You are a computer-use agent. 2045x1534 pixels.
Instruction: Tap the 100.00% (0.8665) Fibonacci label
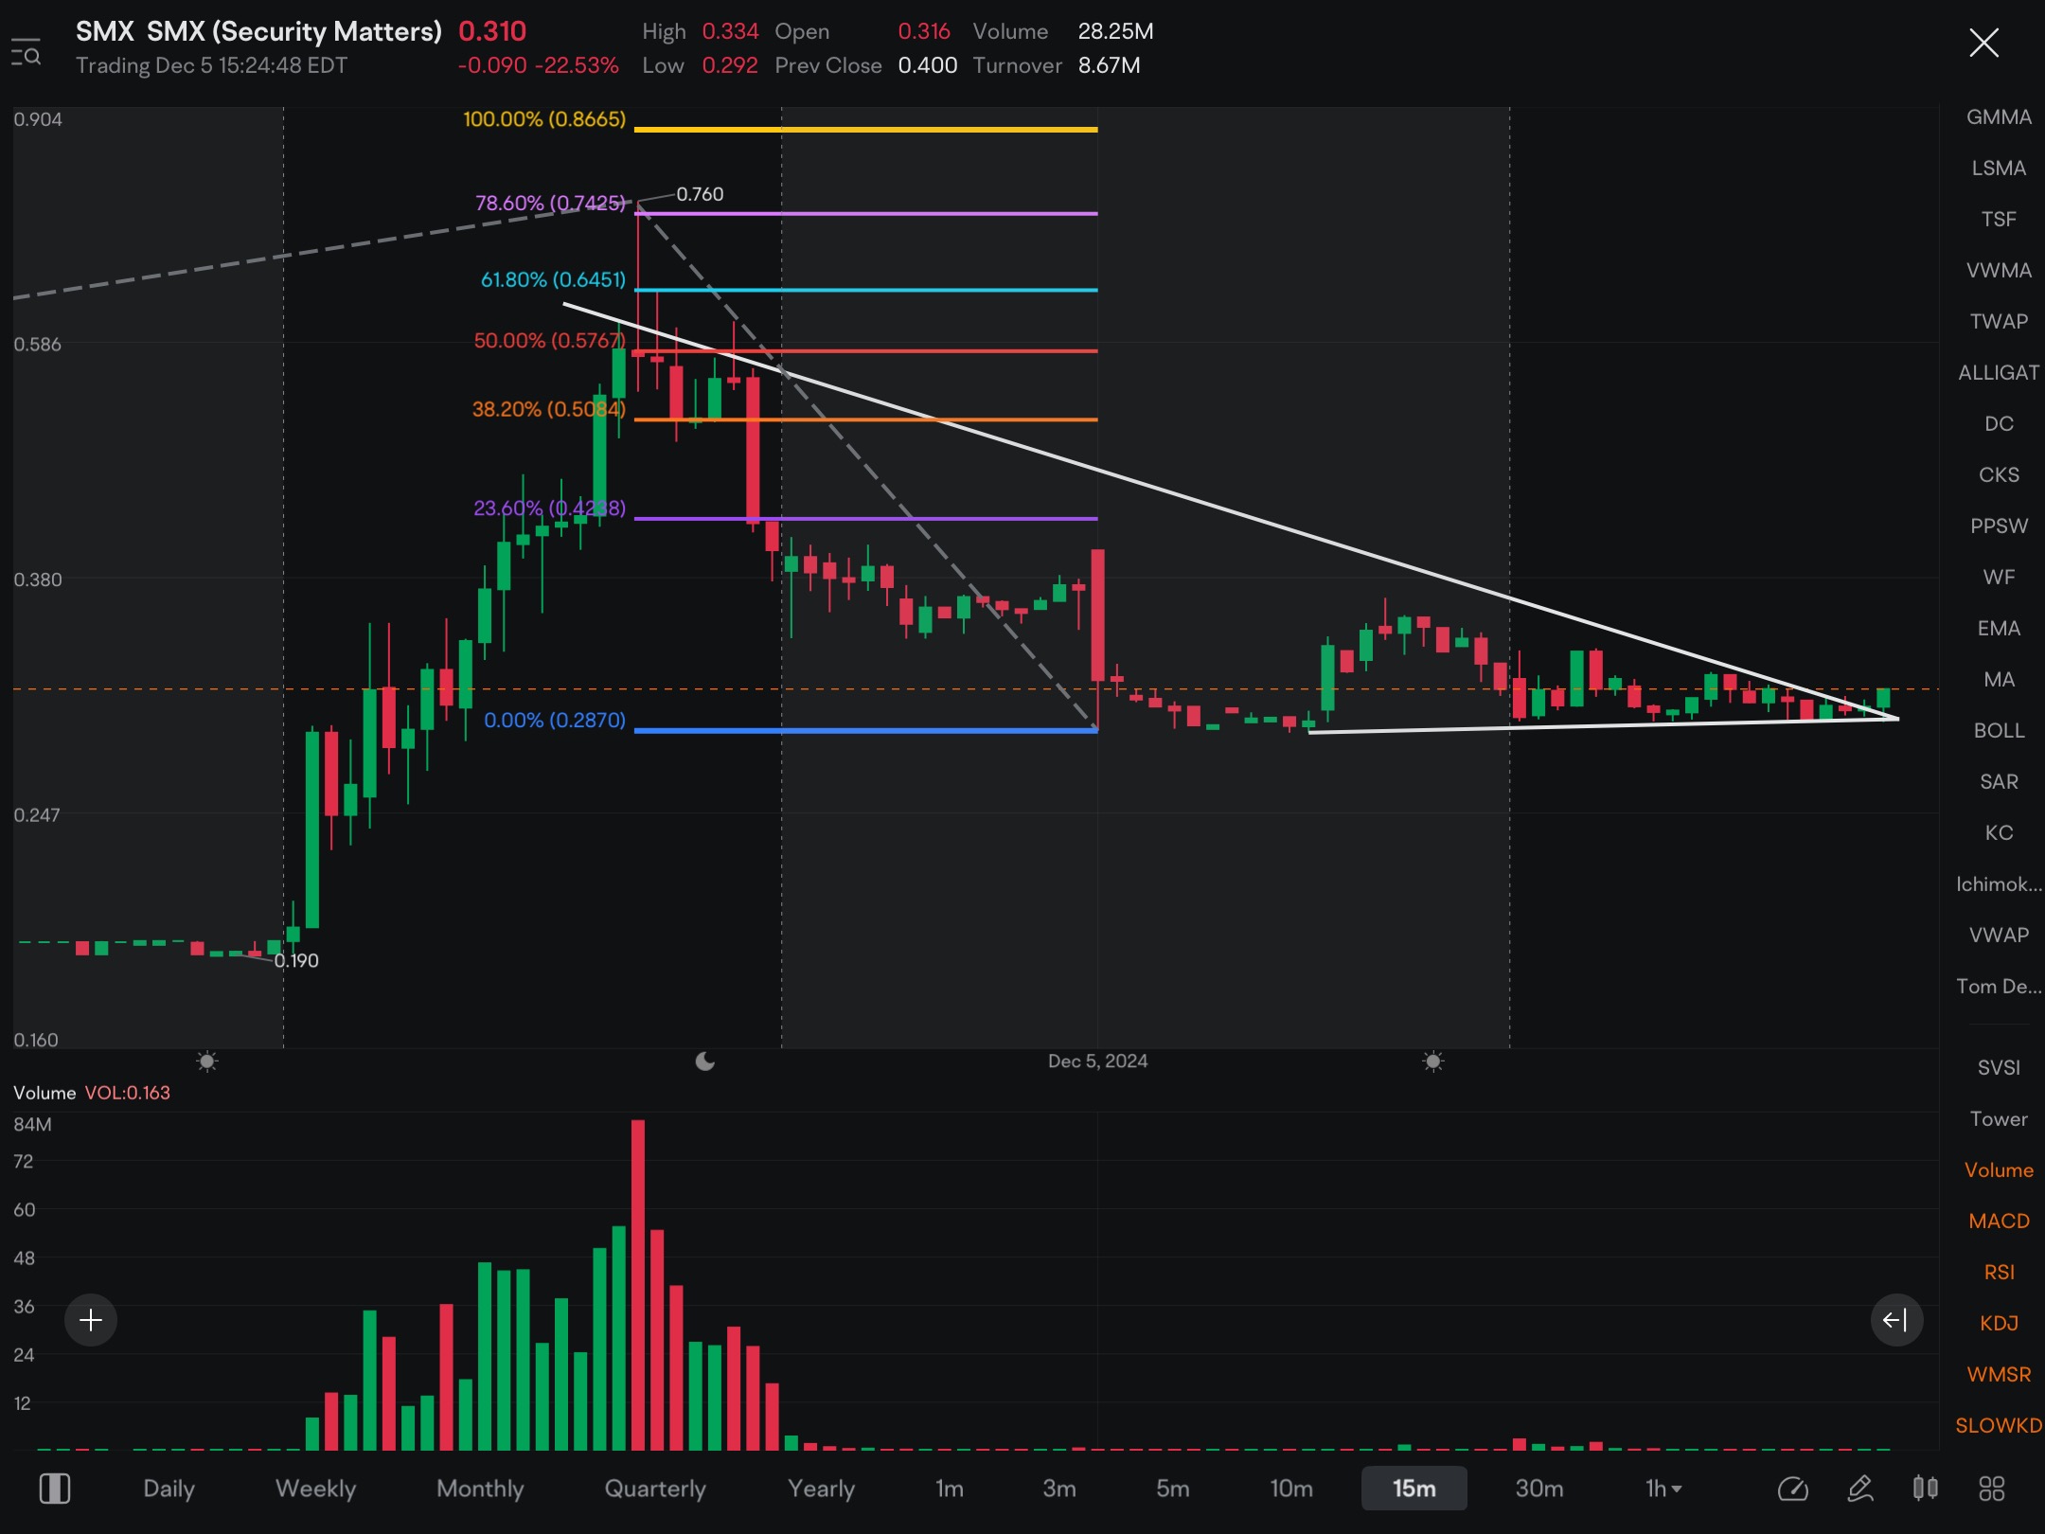pos(544,119)
